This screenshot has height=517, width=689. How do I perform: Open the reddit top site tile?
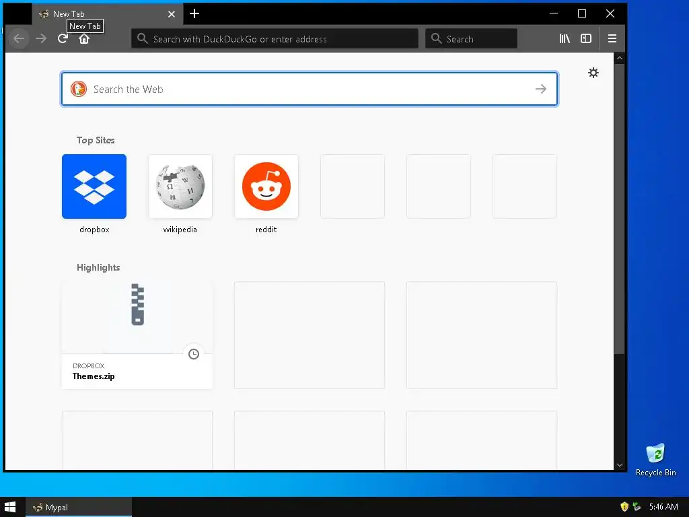pyautogui.click(x=266, y=186)
